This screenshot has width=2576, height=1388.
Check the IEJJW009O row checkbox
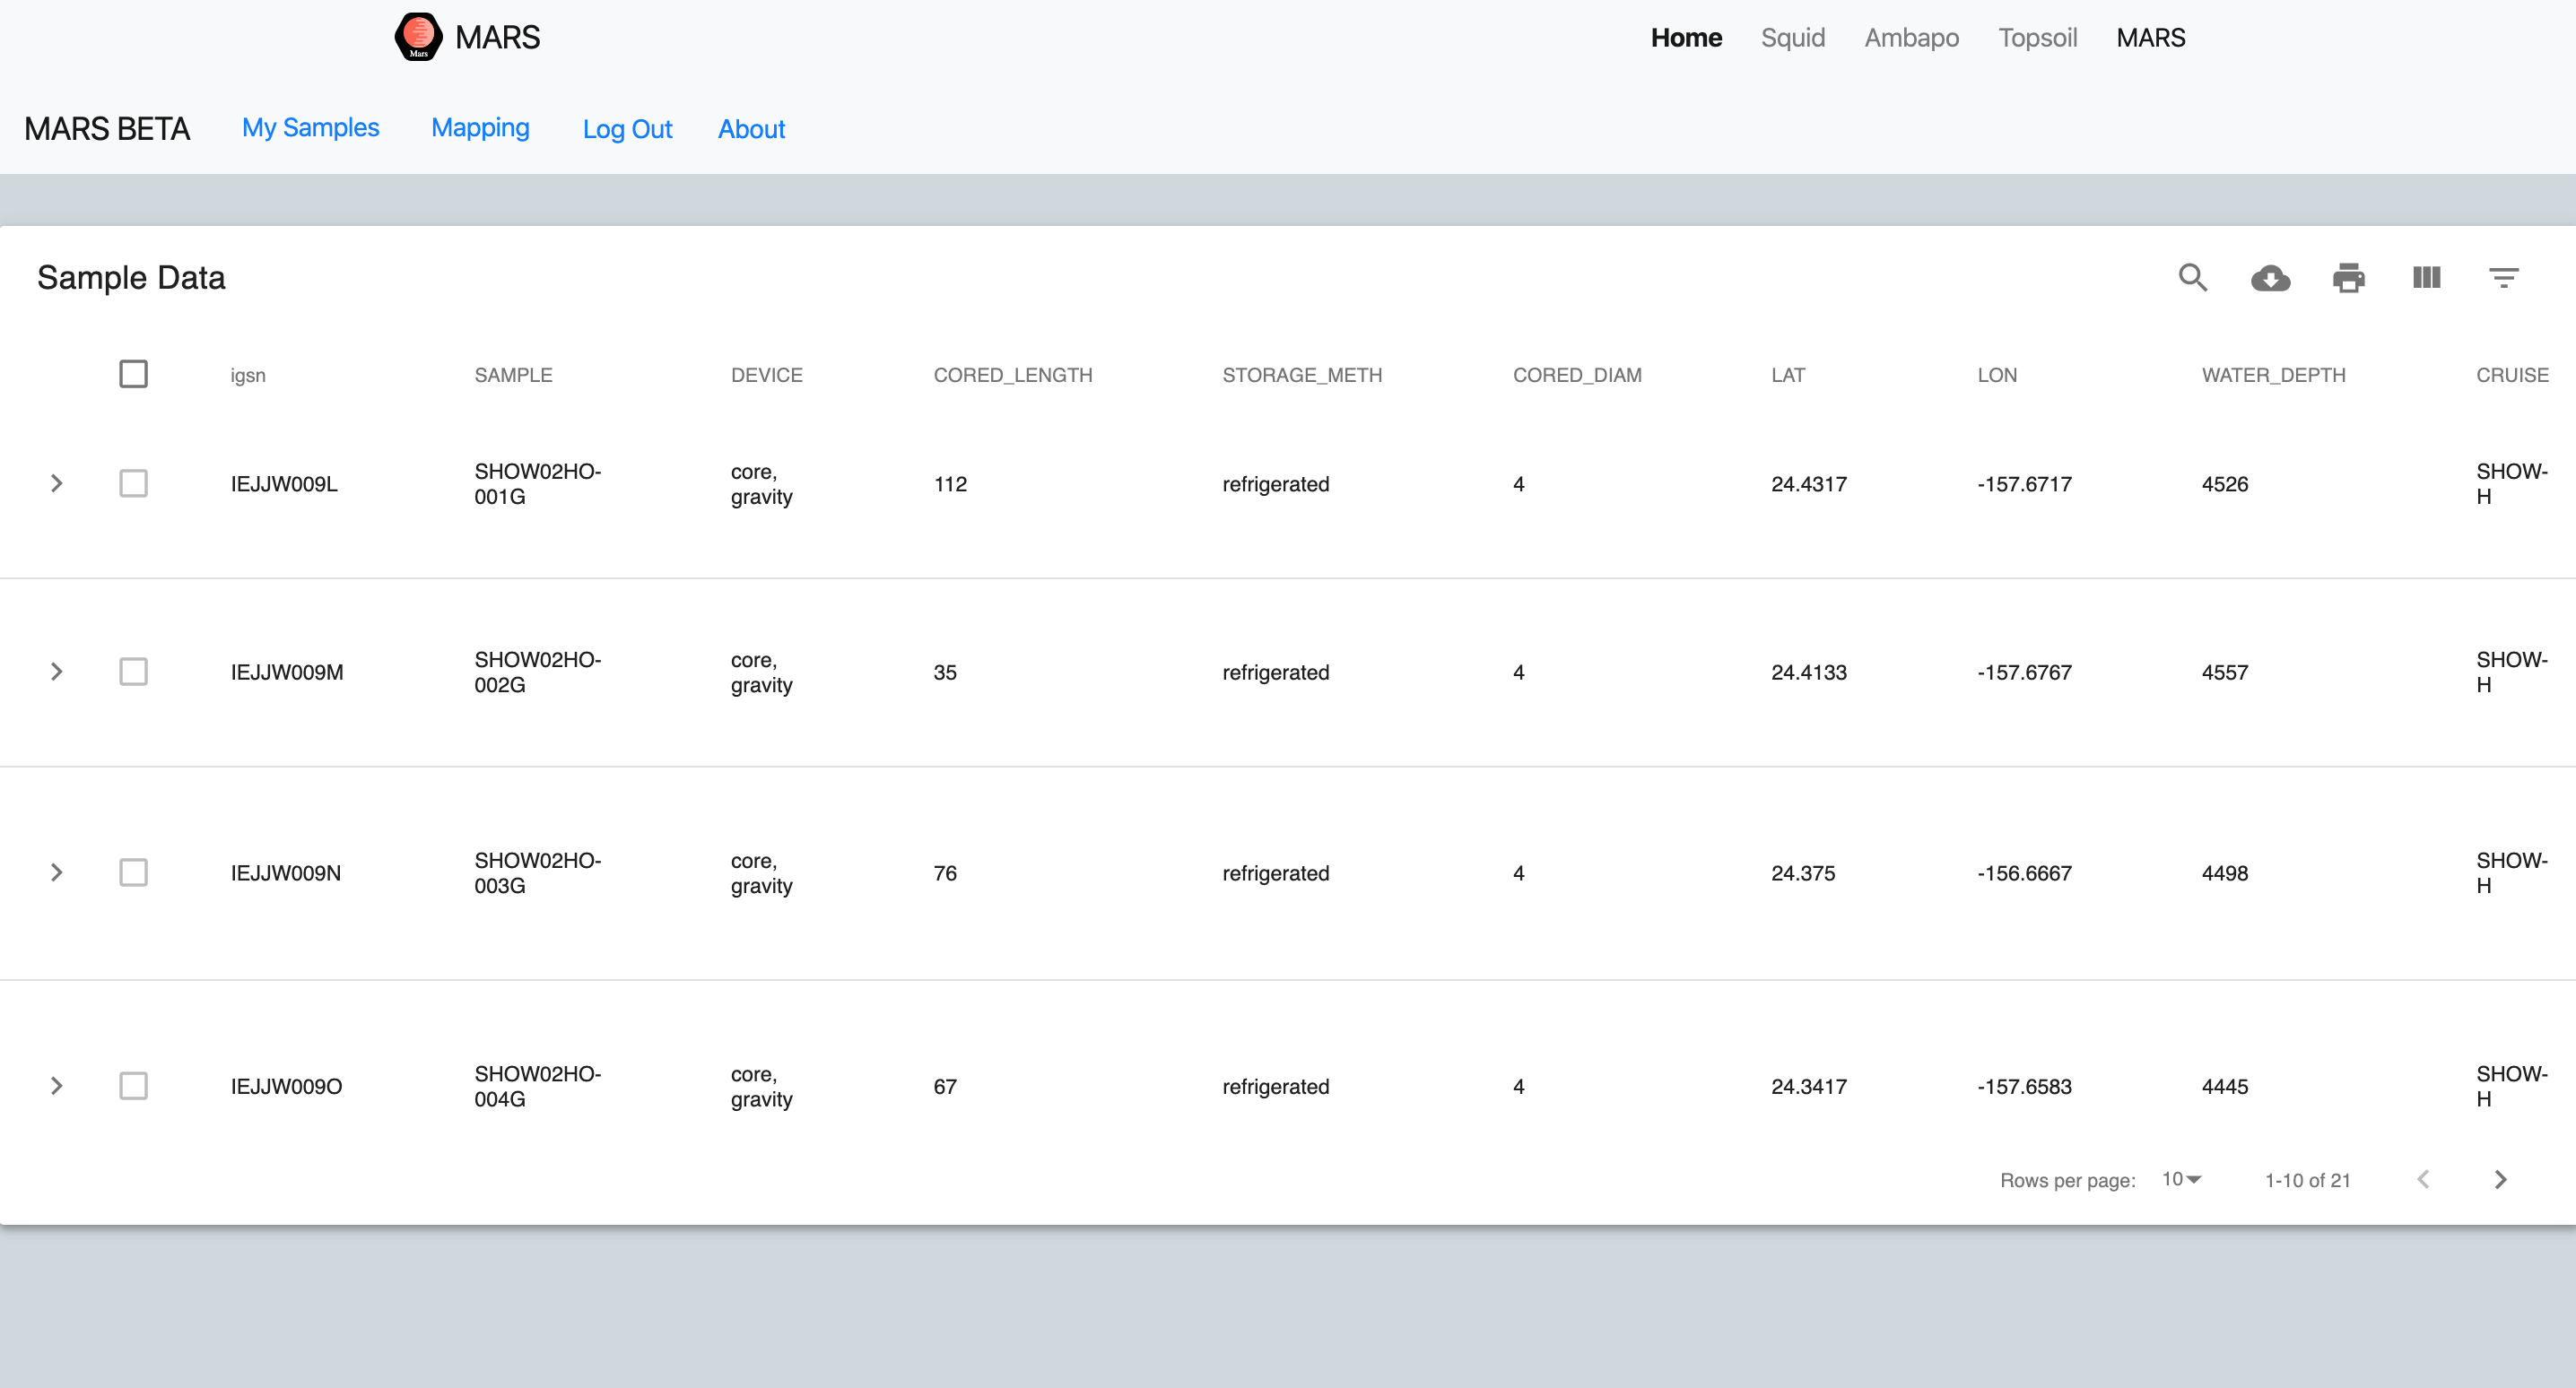(133, 1086)
